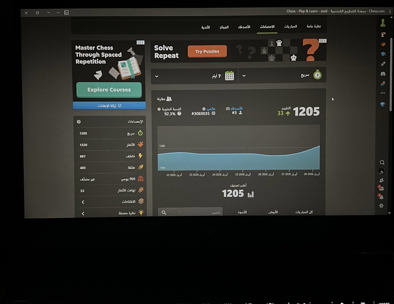Click the bar chart icon beside أعلى تصنيف
The width and height of the screenshot is (394, 304).
[251, 194]
